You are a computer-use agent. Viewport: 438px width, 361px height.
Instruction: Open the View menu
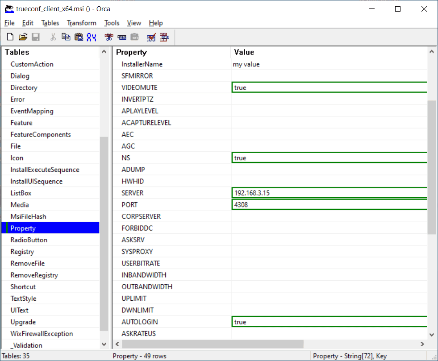point(134,23)
